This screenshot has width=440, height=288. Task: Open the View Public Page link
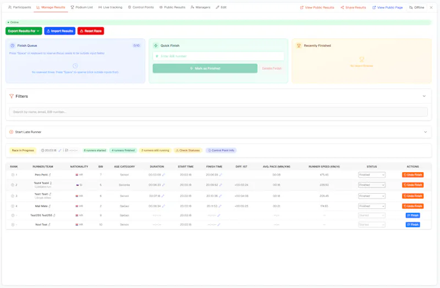tap(388, 8)
